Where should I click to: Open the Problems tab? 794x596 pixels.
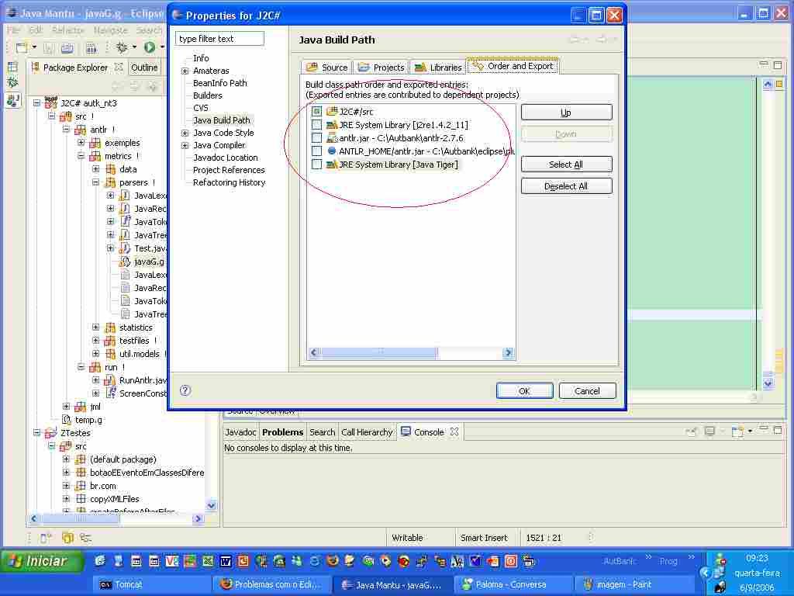coord(282,432)
